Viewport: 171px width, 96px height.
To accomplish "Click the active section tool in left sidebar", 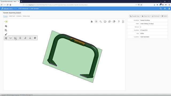I will [6, 38].
